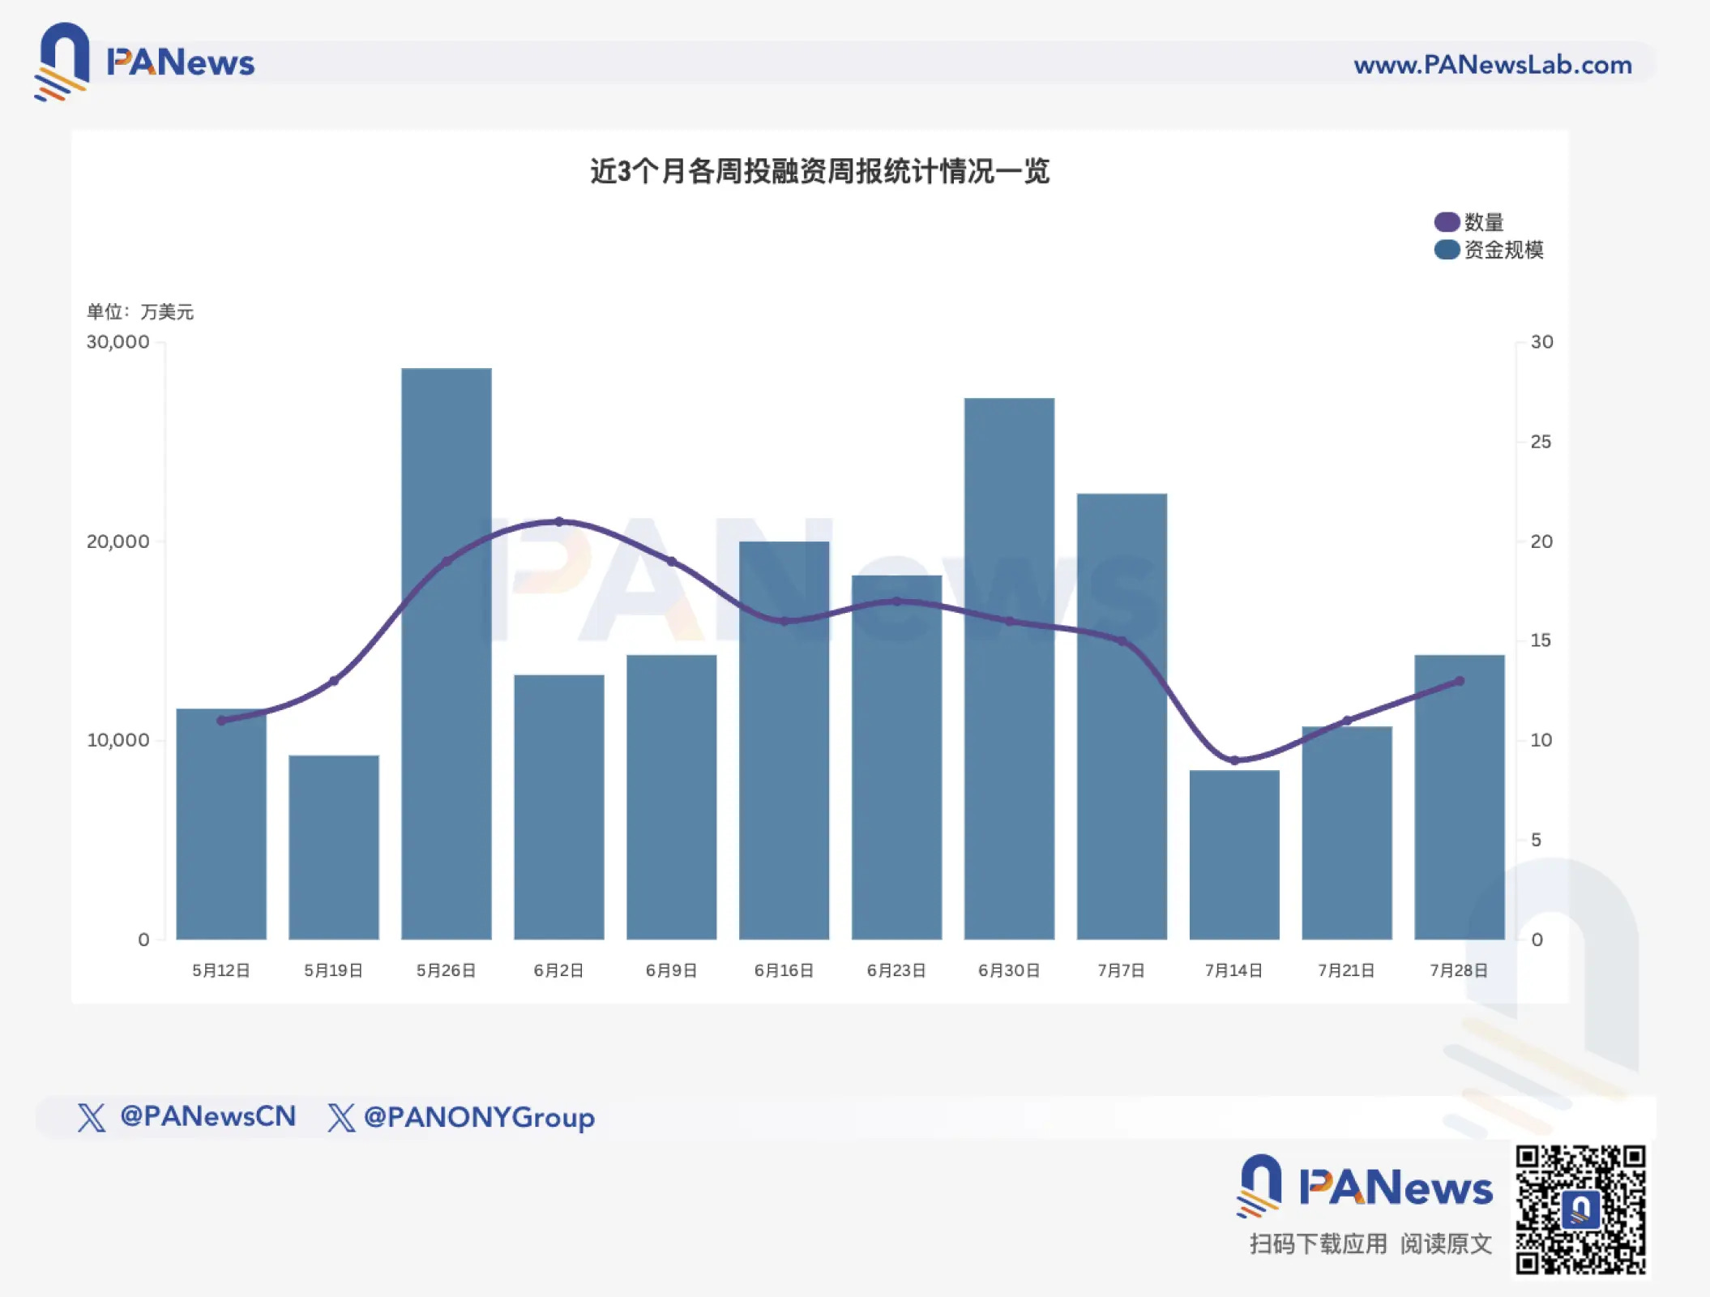The width and height of the screenshot is (1710, 1297).
Task: Select the chart title text
Action: [x=821, y=170]
